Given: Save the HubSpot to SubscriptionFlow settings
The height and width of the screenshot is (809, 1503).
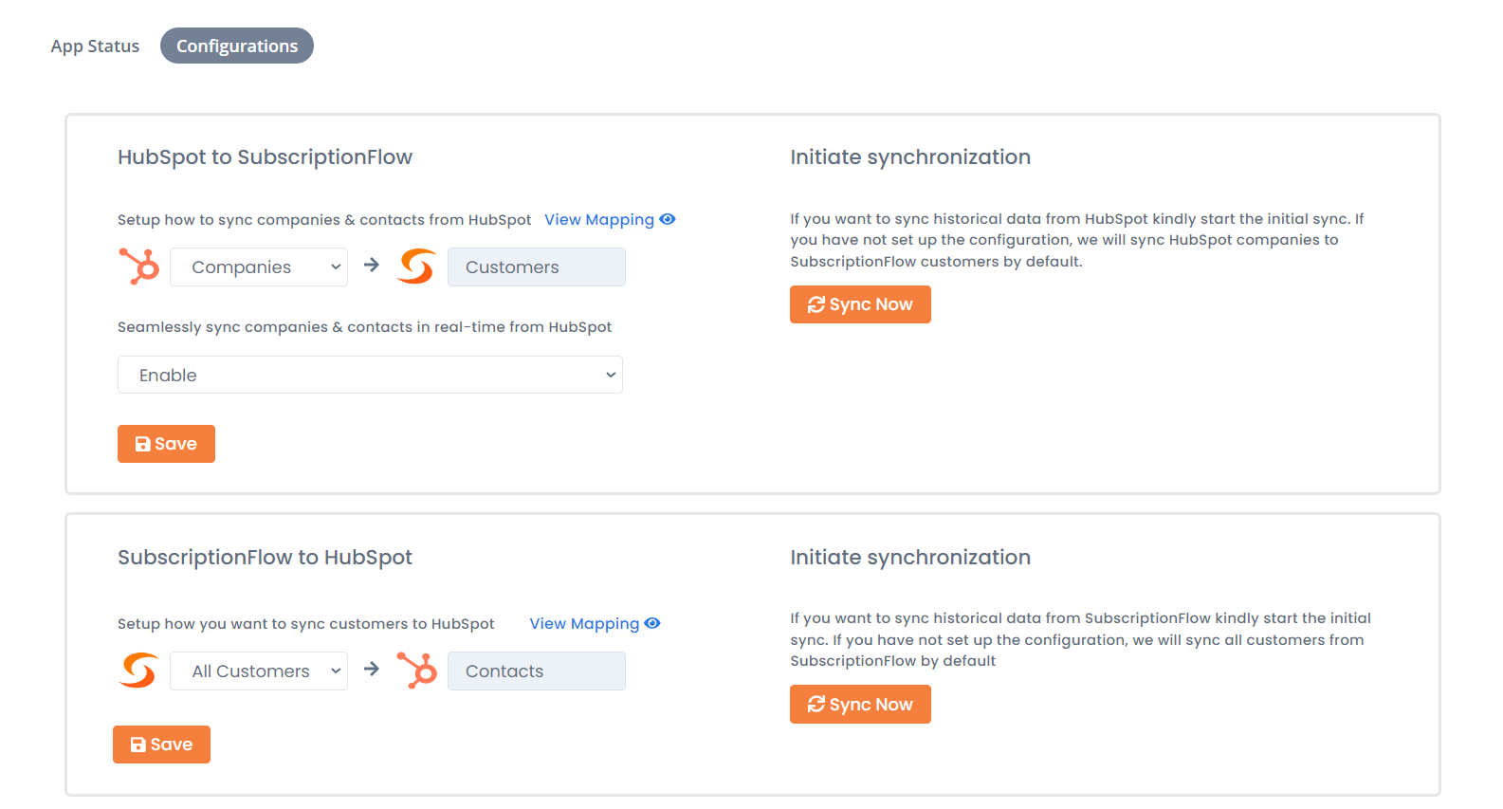Looking at the screenshot, I should pyautogui.click(x=166, y=444).
